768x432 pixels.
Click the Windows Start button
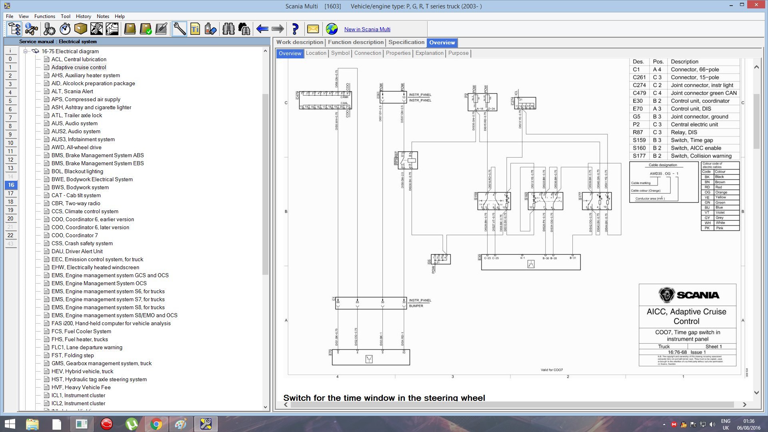point(10,424)
